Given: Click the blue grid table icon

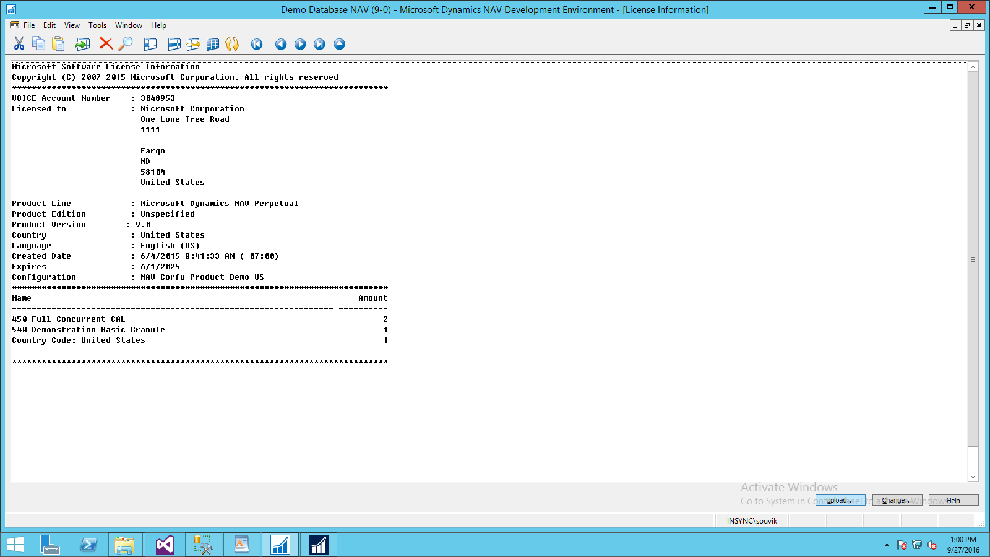Looking at the screenshot, I should (x=213, y=44).
